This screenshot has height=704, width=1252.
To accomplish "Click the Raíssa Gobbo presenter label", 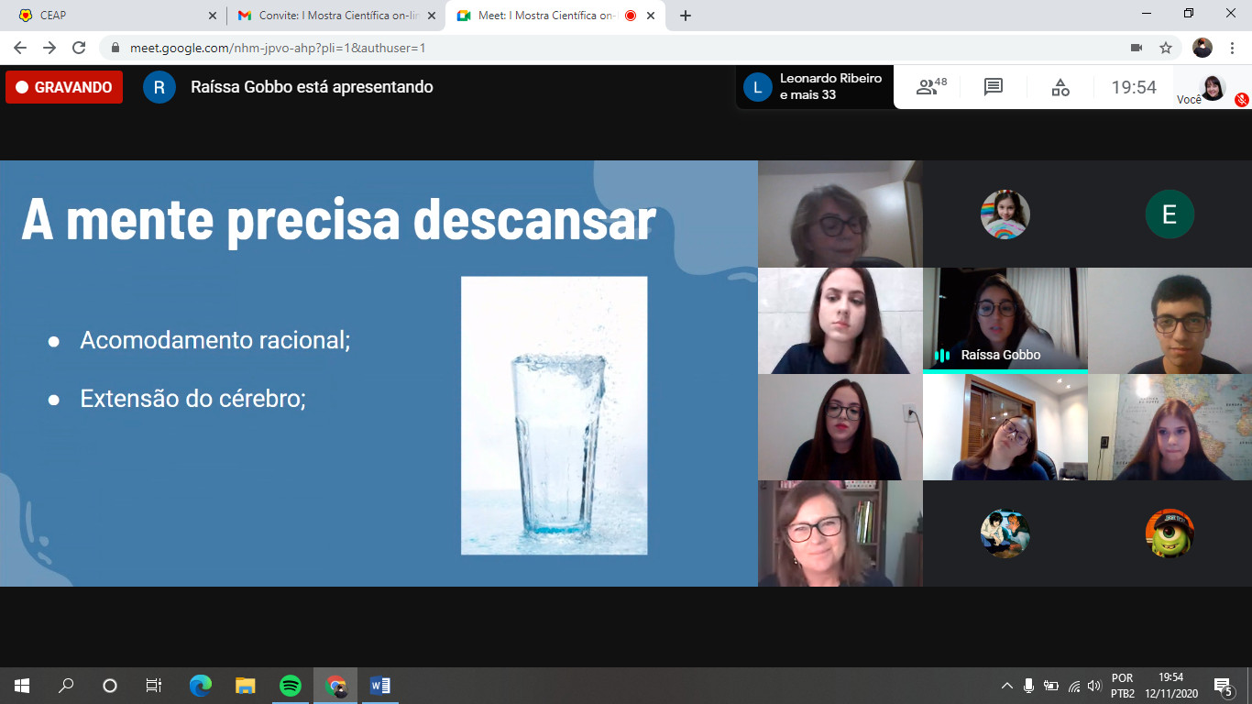I will click(312, 87).
